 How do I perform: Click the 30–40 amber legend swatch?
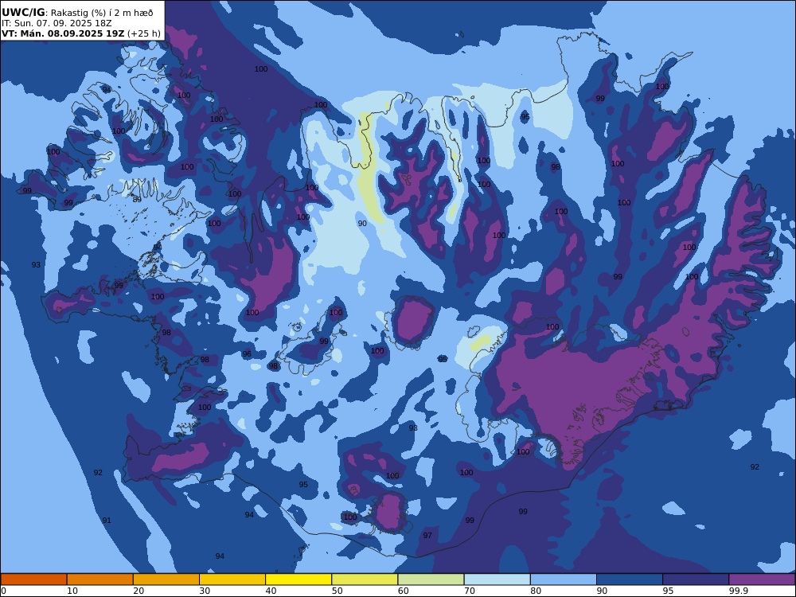coord(232,579)
